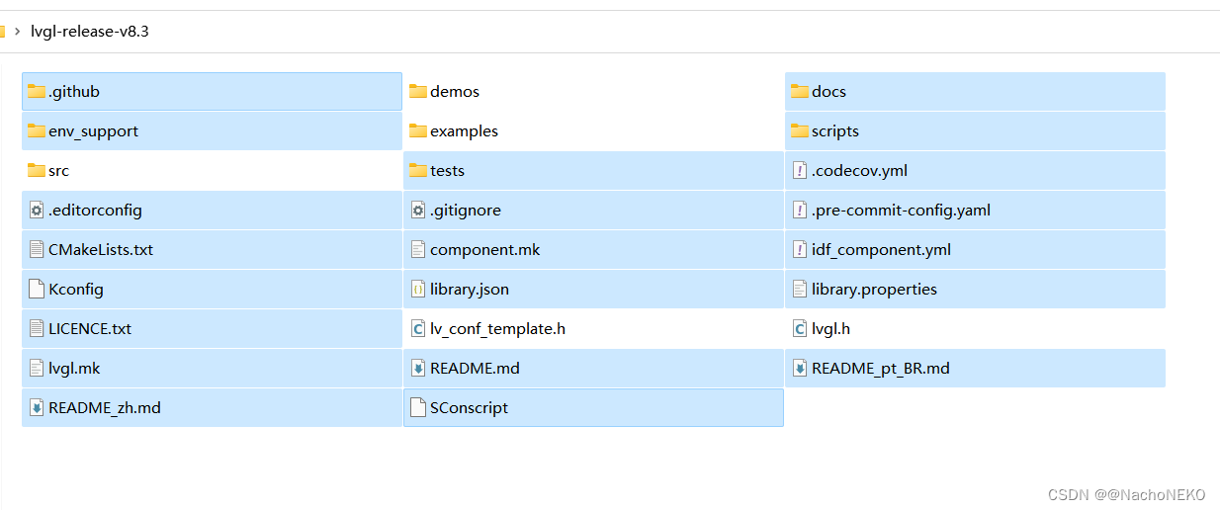Select the file name library.json

coord(470,289)
